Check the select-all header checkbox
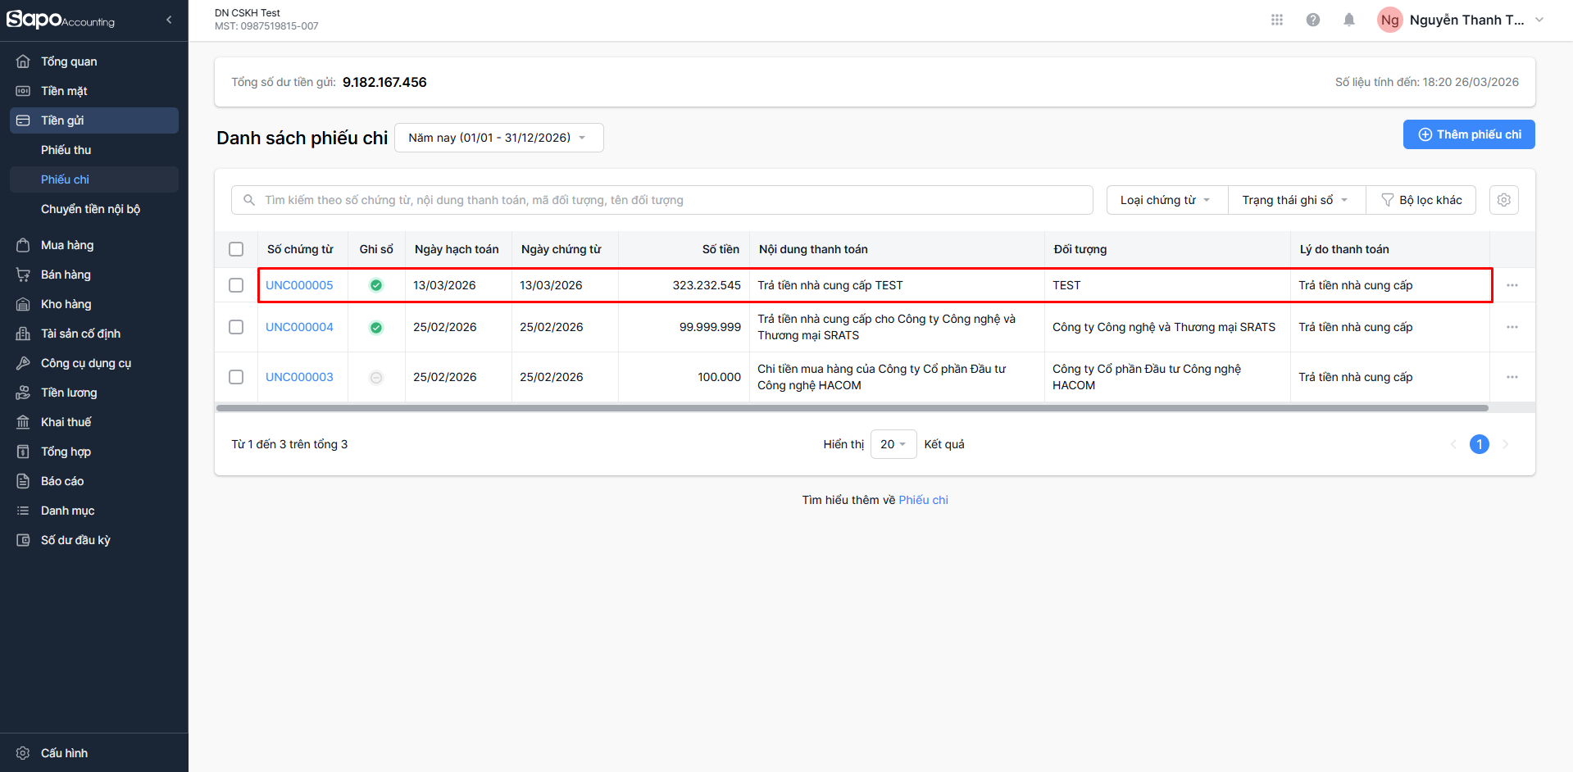Viewport: 1573px width, 772px height. click(236, 249)
